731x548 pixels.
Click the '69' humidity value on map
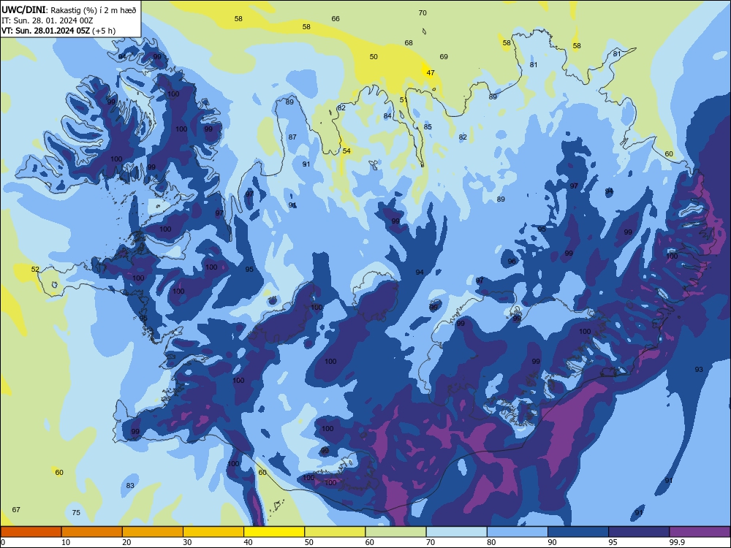[x=444, y=57]
